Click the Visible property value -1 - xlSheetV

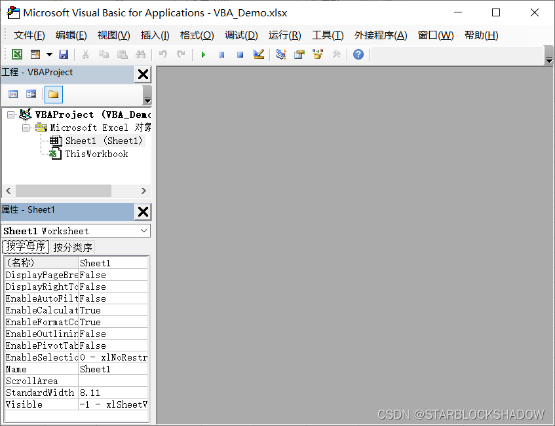click(x=113, y=404)
